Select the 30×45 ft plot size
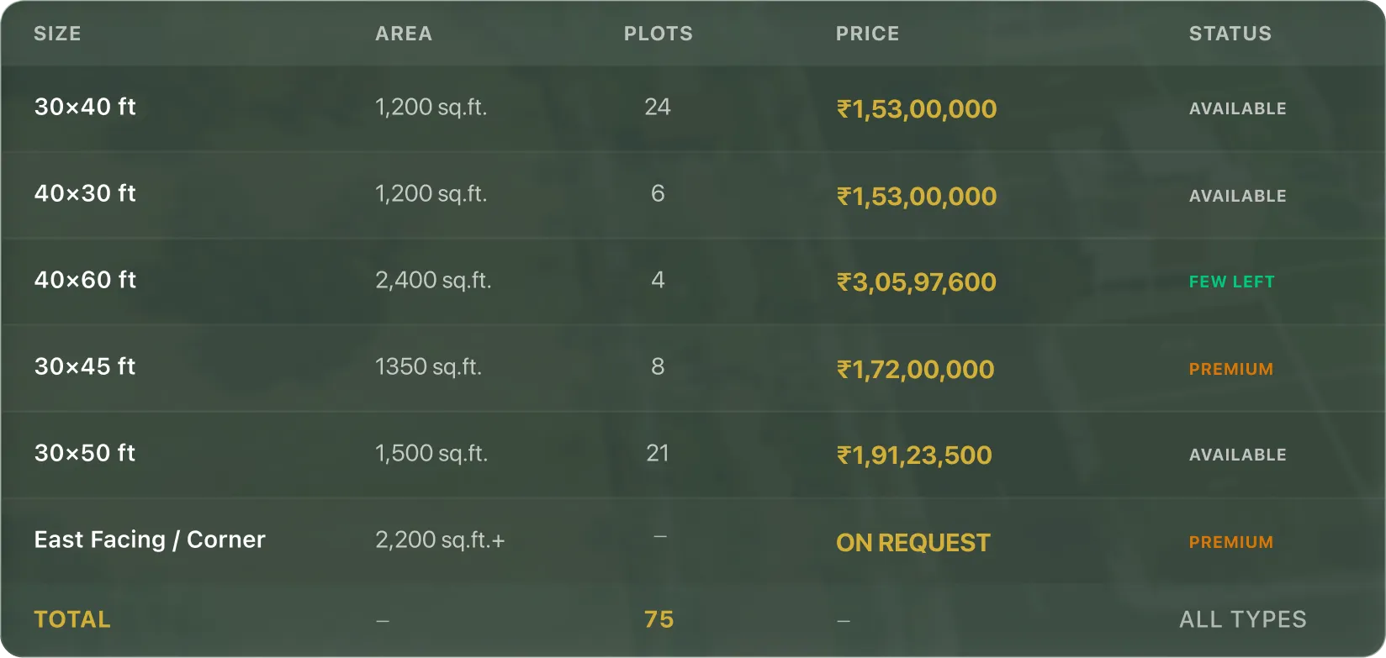Screen dimensions: 1386x658 [85, 366]
